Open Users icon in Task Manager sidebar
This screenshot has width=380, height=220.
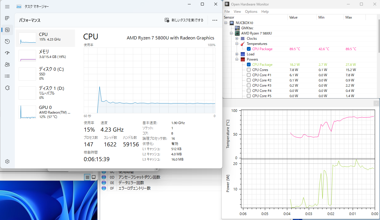(x=7, y=65)
